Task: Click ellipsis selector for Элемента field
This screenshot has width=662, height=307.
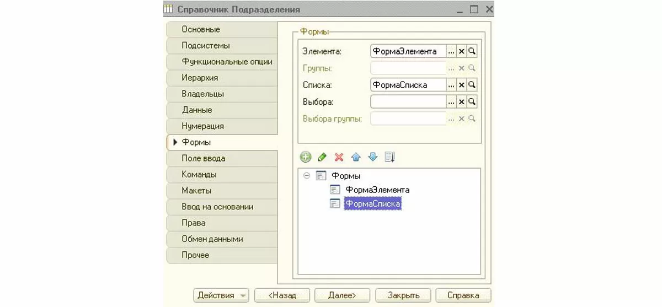Action: pos(451,51)
